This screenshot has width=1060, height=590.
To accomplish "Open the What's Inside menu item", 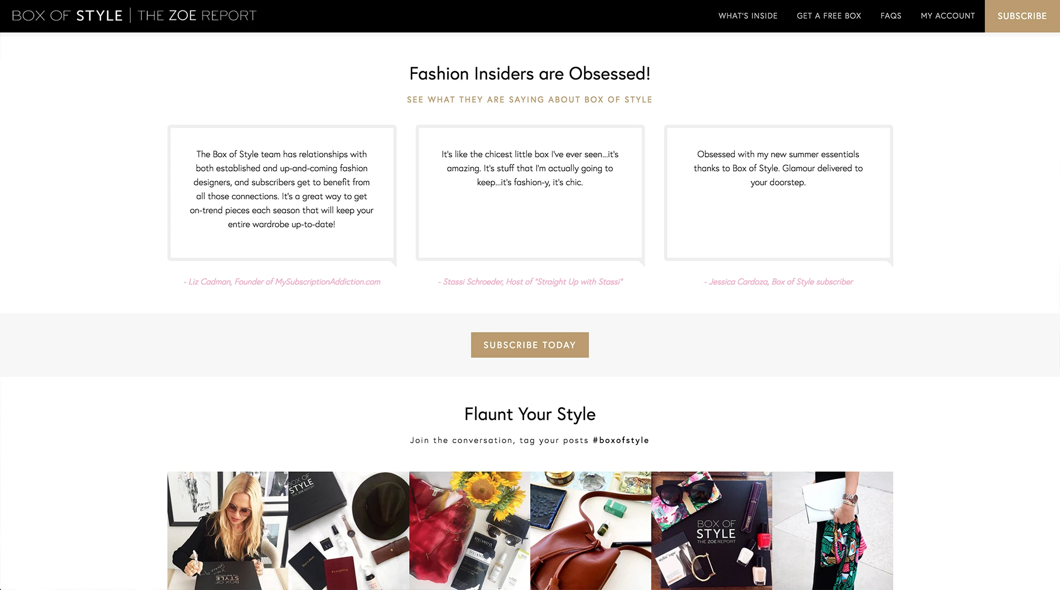I will click(x=748, y=16).
